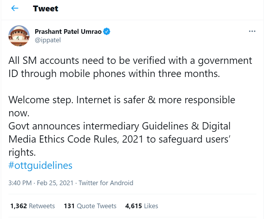Click the Tweet page header title
This screenshot has height=219, width=269.
pyautogui.click(x=46, y=9)
